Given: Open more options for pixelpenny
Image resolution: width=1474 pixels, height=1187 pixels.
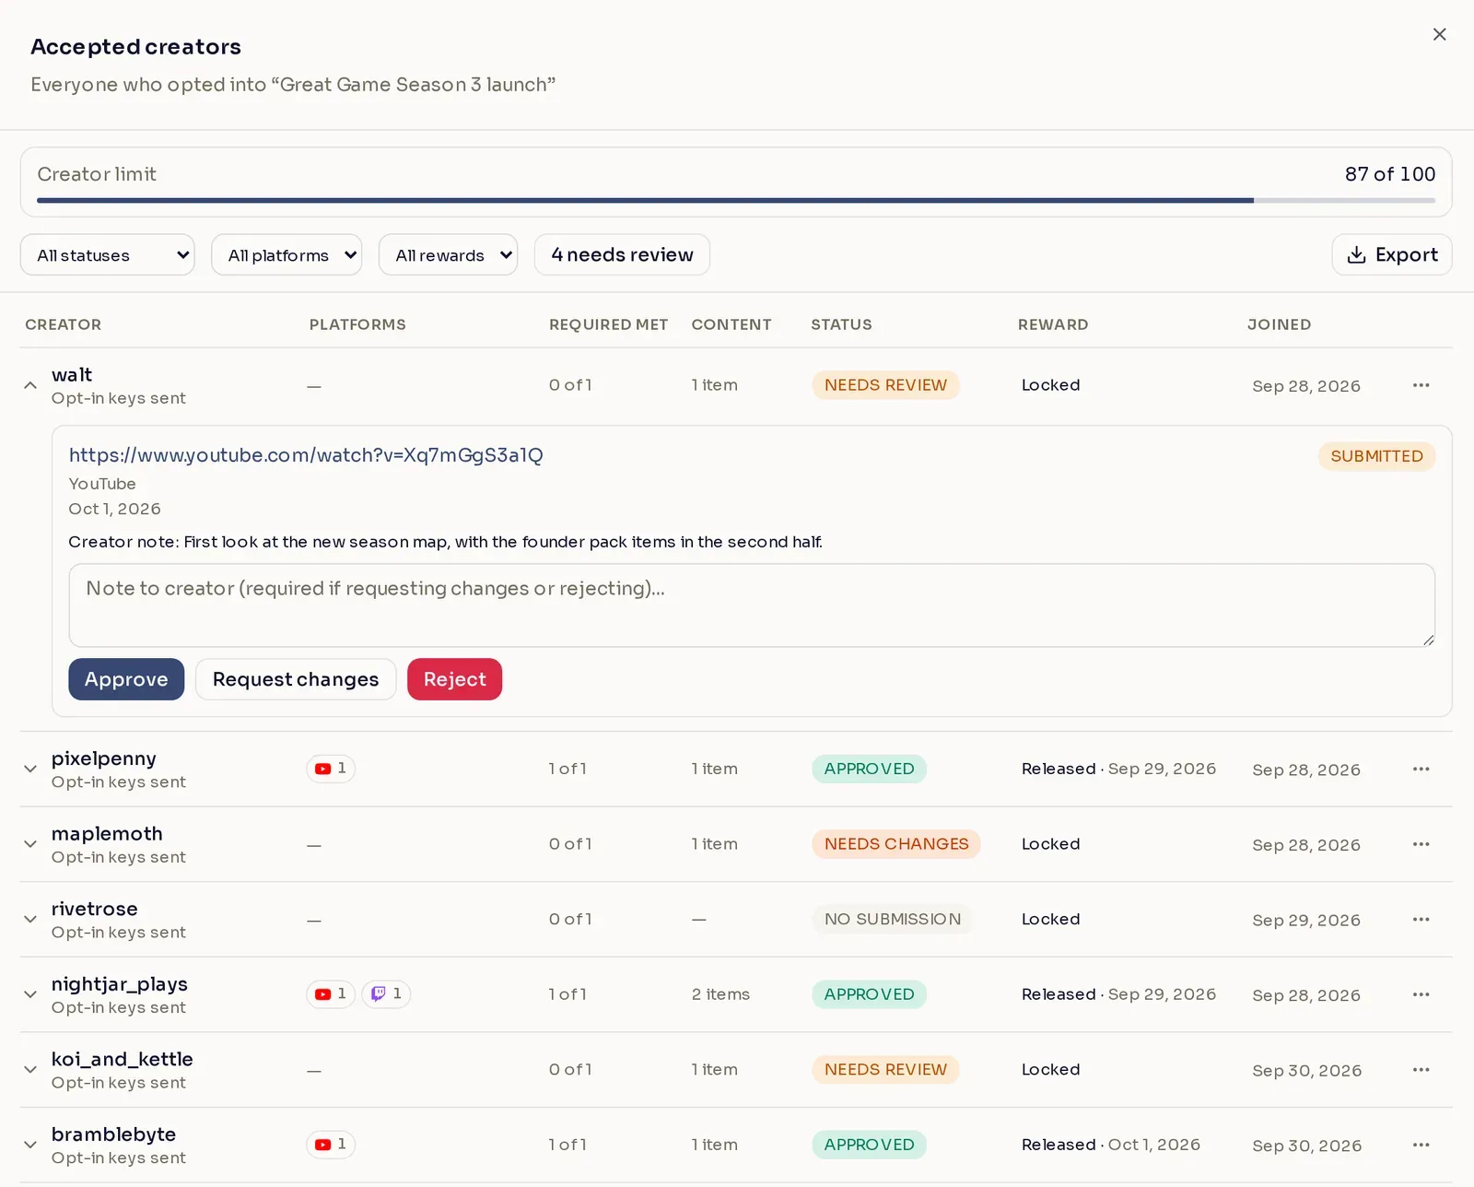Looking at the screenshot, I should coord(1421,769).
